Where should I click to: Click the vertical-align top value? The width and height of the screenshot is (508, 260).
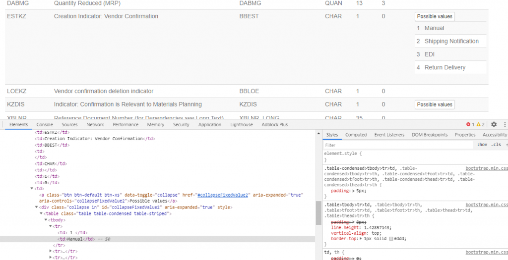[x=375, y=233]
